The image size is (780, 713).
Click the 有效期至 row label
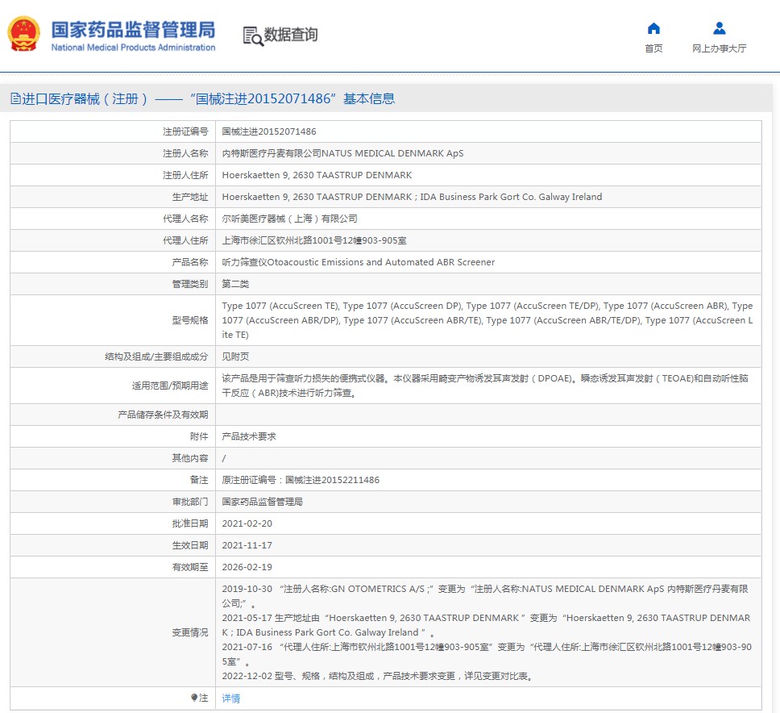pyautogui.click(x=190, y=567)
